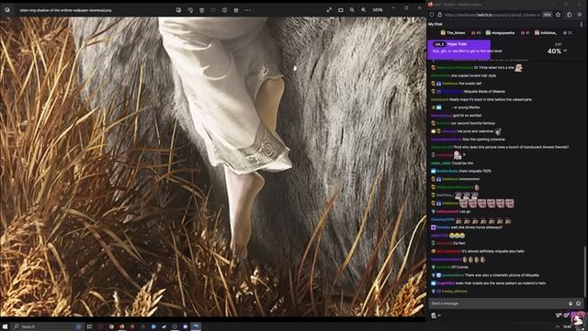Open the Windows Start menu

(5, 326)
